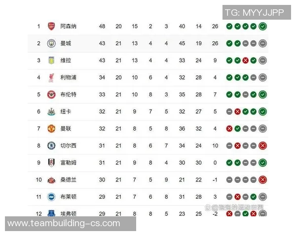Click the Arsenal club crest icon

51,27
